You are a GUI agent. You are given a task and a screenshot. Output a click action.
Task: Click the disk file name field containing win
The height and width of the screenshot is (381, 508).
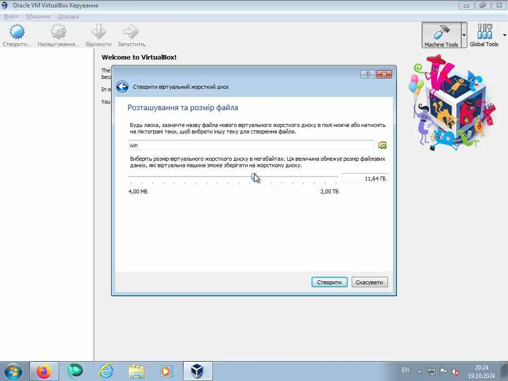[251, 145]
